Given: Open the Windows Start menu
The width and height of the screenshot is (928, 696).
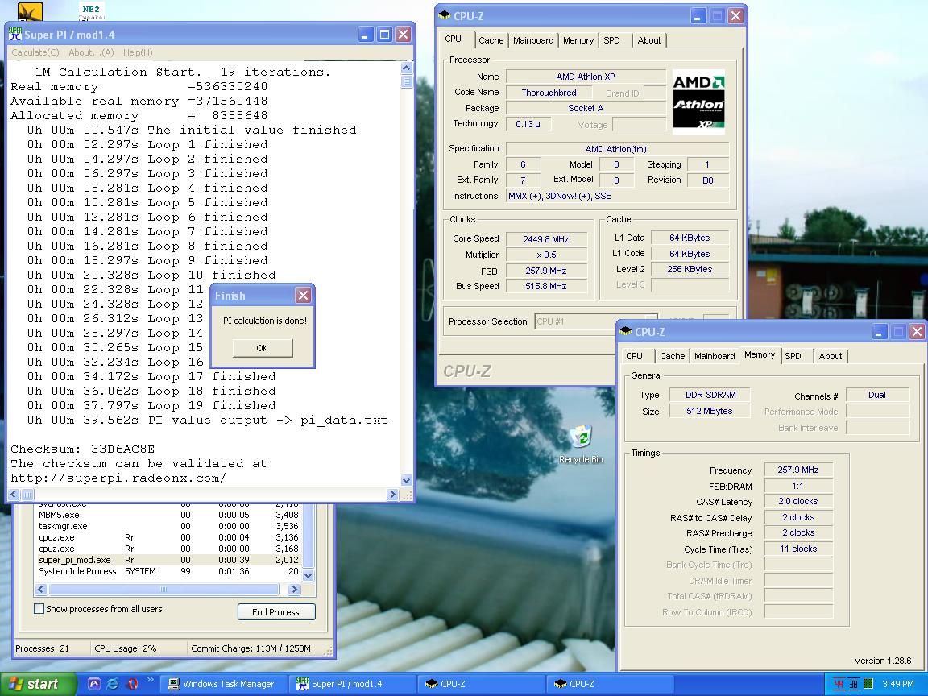Looking at the screenshot, I should click(39, 684).
